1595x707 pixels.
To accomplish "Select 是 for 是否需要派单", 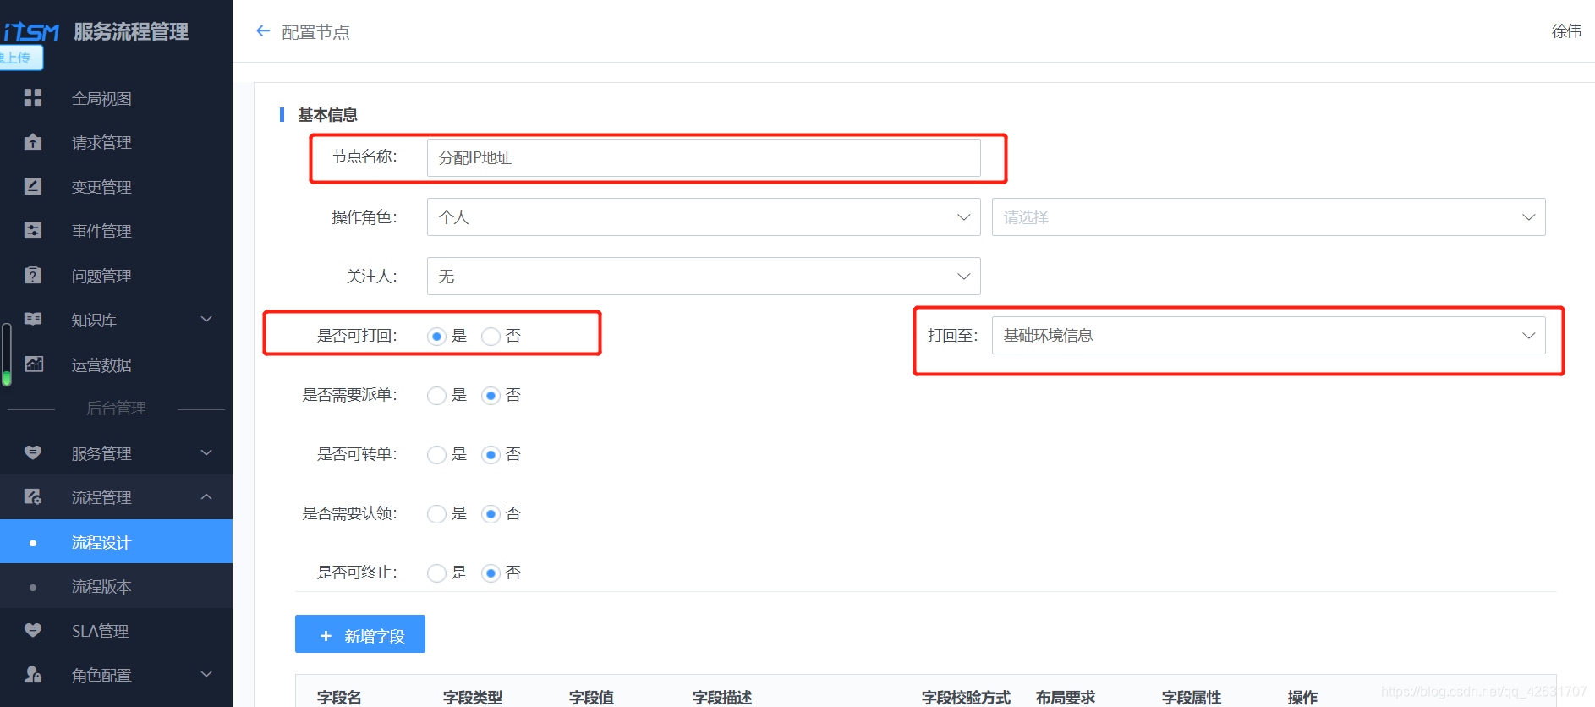I will pyautogui.click(x=436, y=396).
